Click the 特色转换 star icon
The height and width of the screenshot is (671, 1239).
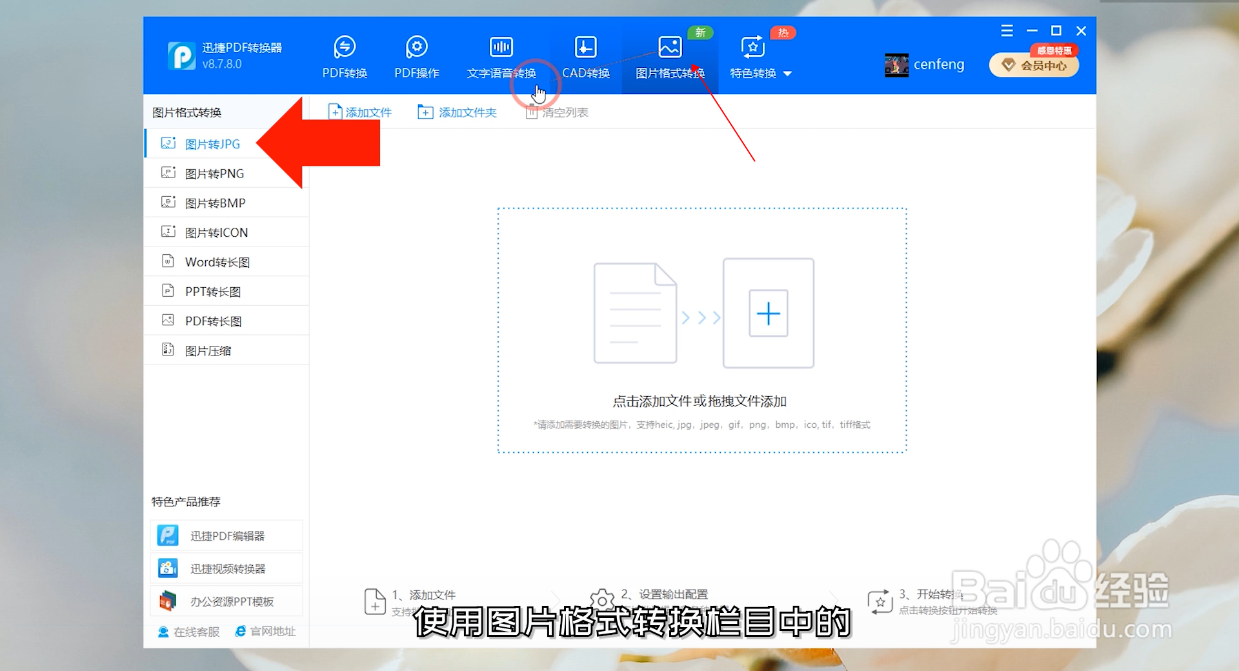click(x=753, y=47)
